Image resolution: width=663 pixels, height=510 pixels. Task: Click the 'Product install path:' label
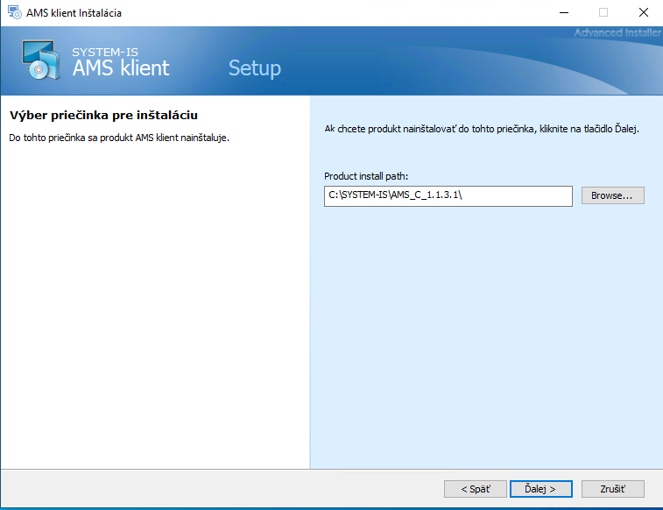[x=366, y=176]
